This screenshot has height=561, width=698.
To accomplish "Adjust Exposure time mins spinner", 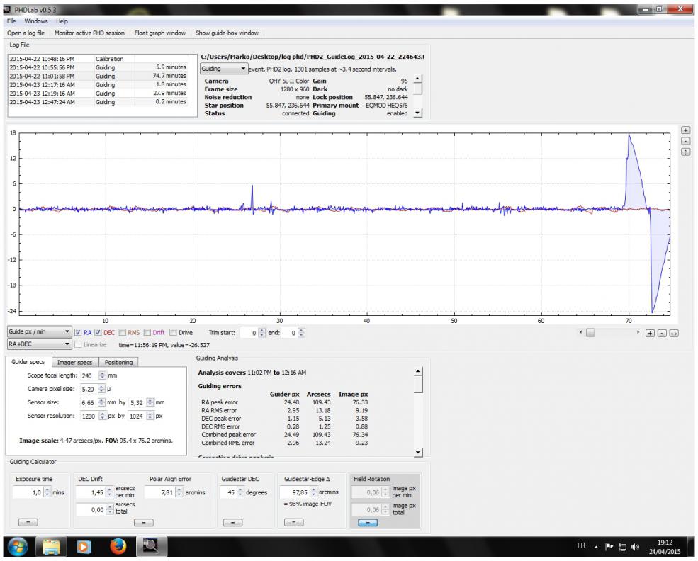I will coord(47,492).
